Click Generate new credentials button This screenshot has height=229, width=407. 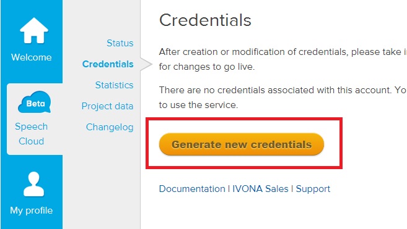click(242, 144)
